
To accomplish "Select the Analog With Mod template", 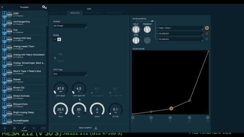I will 24,39.
